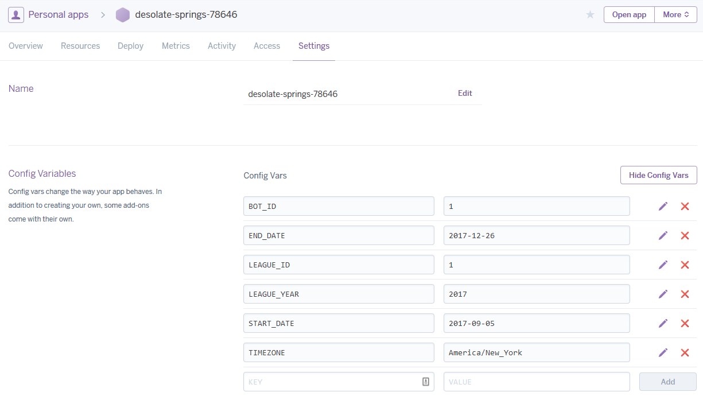Open the More dropdown menu

[x=675, y=15]
